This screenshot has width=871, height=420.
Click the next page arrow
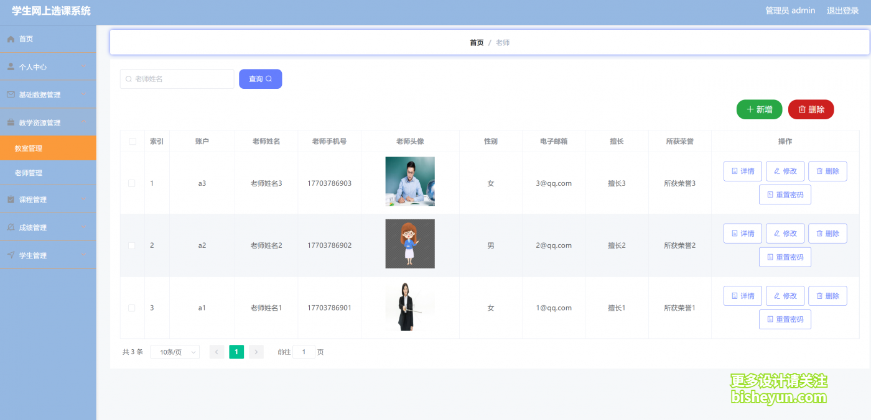tap(256, 352)
